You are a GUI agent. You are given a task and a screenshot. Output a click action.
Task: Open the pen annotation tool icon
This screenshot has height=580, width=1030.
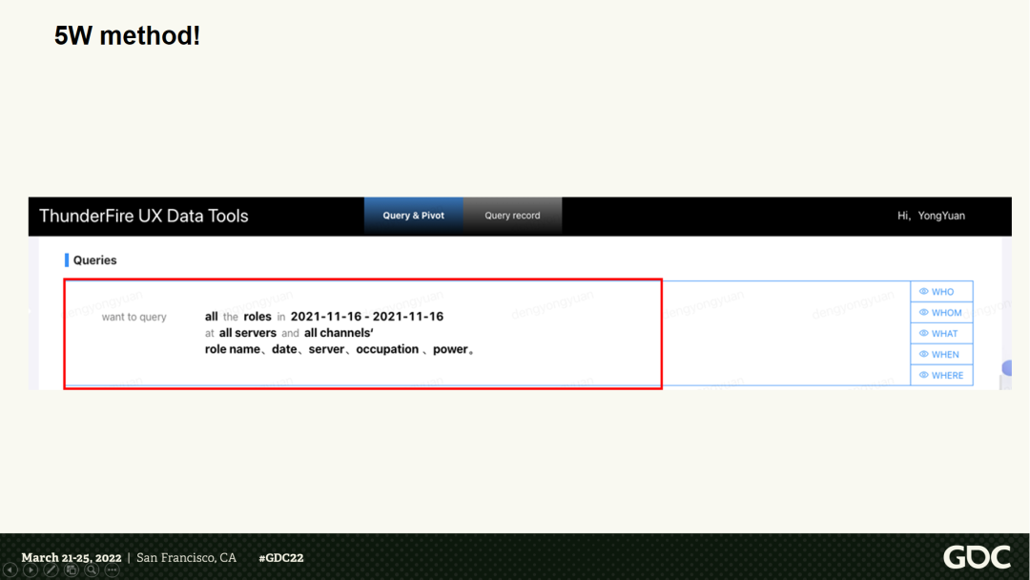[x=51, y=570]
